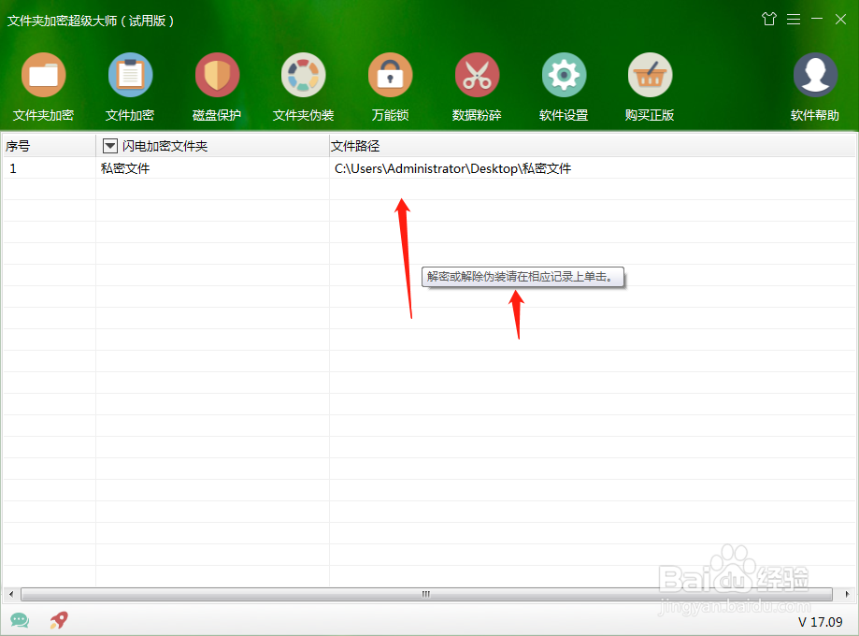Minimize the application window
This screenshot has width=859, height=636.
tap(817, 20)
